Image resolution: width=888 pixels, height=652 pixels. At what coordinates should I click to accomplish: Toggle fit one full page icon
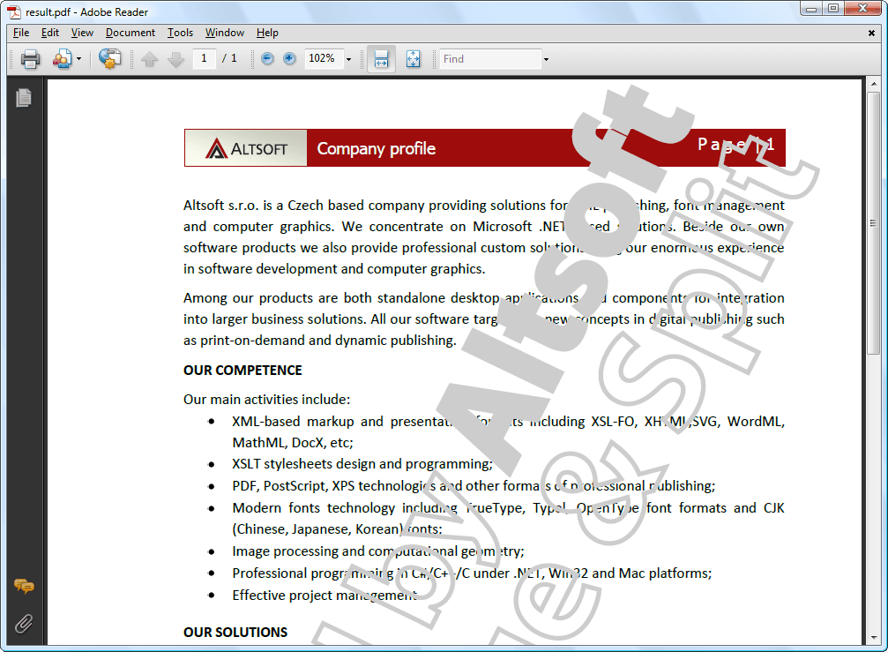414,59
